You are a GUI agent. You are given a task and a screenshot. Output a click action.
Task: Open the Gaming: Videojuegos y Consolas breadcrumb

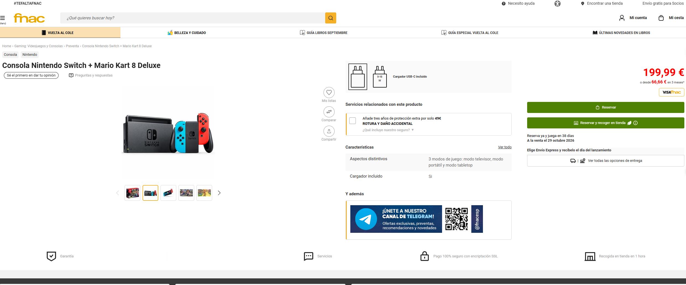(38, 46)
